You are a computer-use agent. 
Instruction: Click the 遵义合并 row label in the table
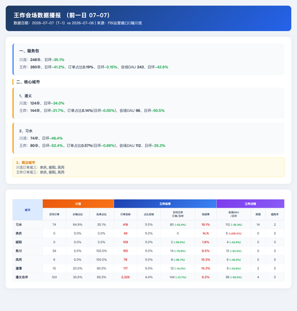[22, 277]
